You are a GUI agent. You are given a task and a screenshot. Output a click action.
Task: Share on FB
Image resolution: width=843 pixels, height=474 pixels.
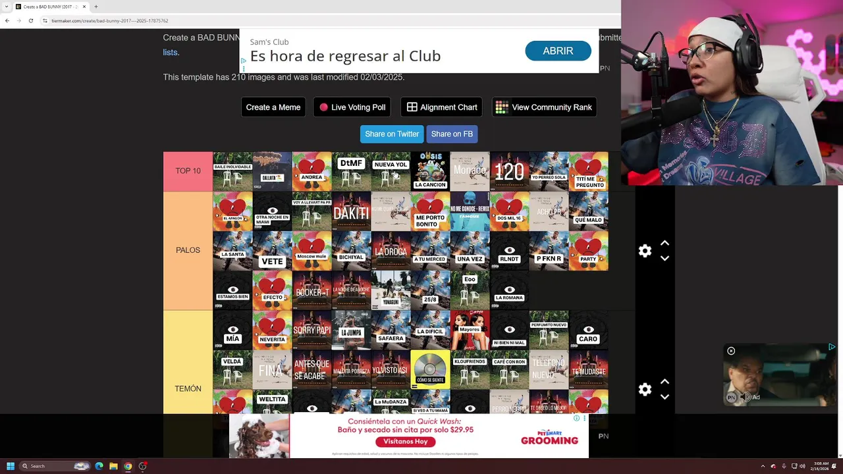[452, 134]
